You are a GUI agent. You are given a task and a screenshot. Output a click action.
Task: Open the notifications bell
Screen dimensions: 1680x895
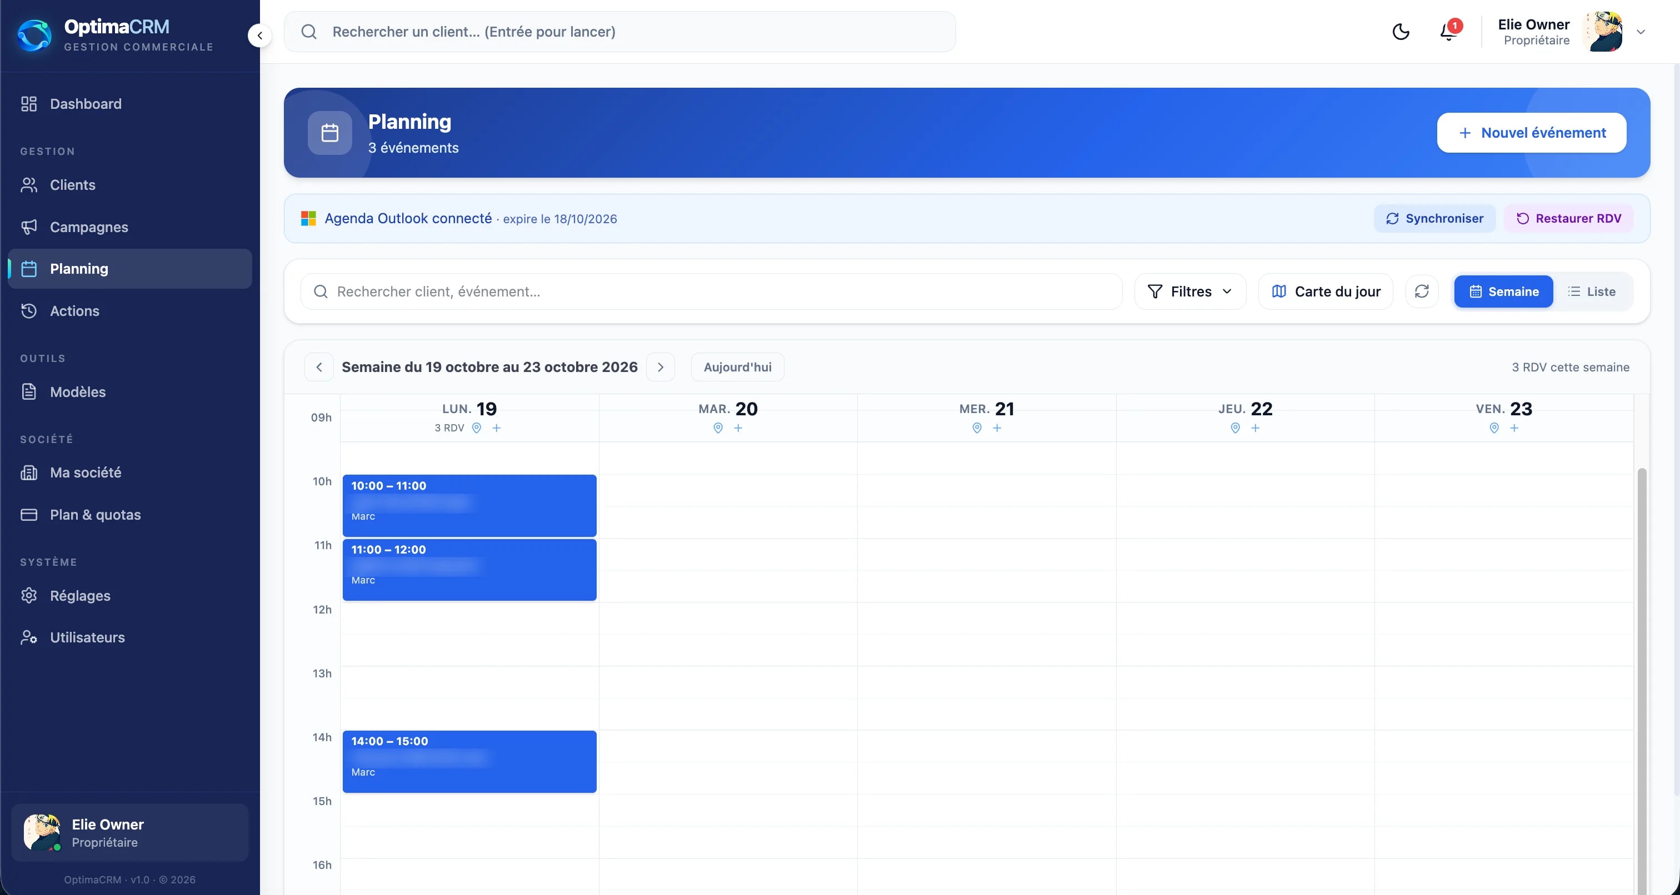click(x=1449, y=31)
